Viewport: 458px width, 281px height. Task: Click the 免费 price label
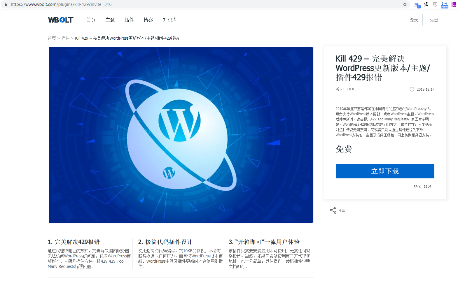(344, 149)
